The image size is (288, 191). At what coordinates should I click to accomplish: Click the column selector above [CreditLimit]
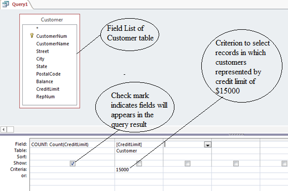click(139, 140)
